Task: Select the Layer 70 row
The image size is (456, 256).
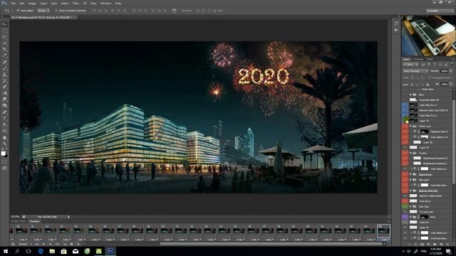Action: coord(430,121)
